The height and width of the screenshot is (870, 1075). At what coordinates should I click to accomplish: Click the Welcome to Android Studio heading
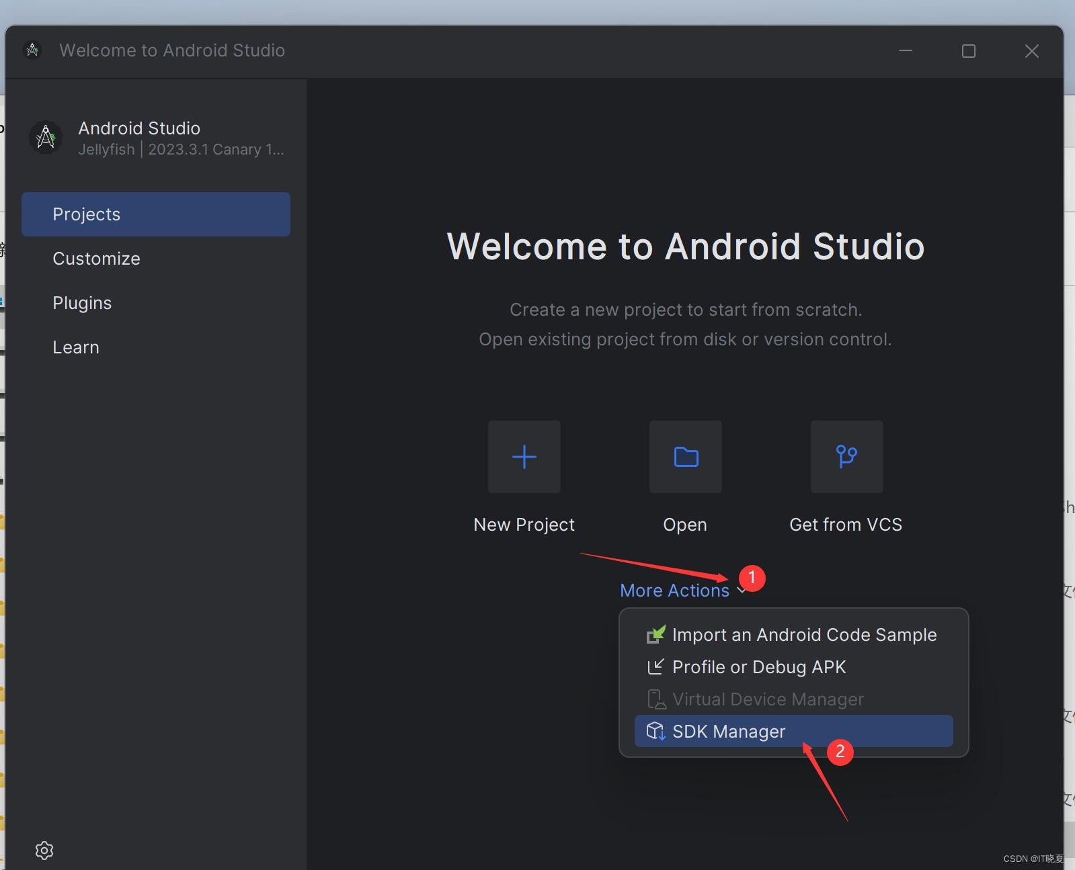[686, 246]
